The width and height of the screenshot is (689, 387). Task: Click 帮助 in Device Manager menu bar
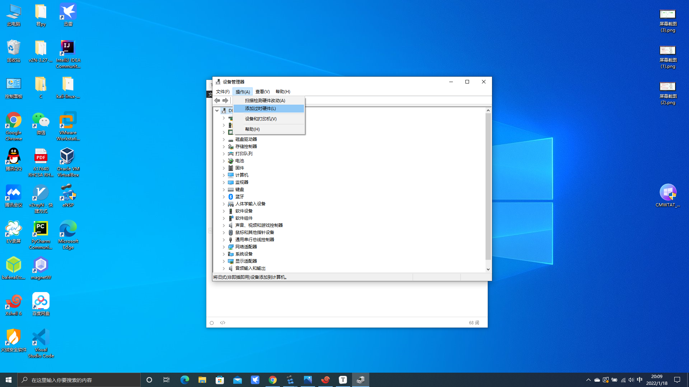[283, 92]
